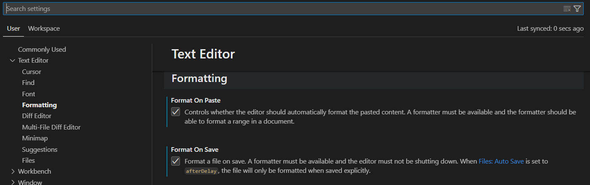Select the User settings tab
This screenshot has width=590, height=185.
point(13,29)
